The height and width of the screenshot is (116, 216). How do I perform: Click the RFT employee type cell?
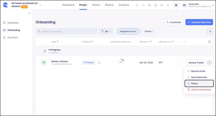coord(161,62)
